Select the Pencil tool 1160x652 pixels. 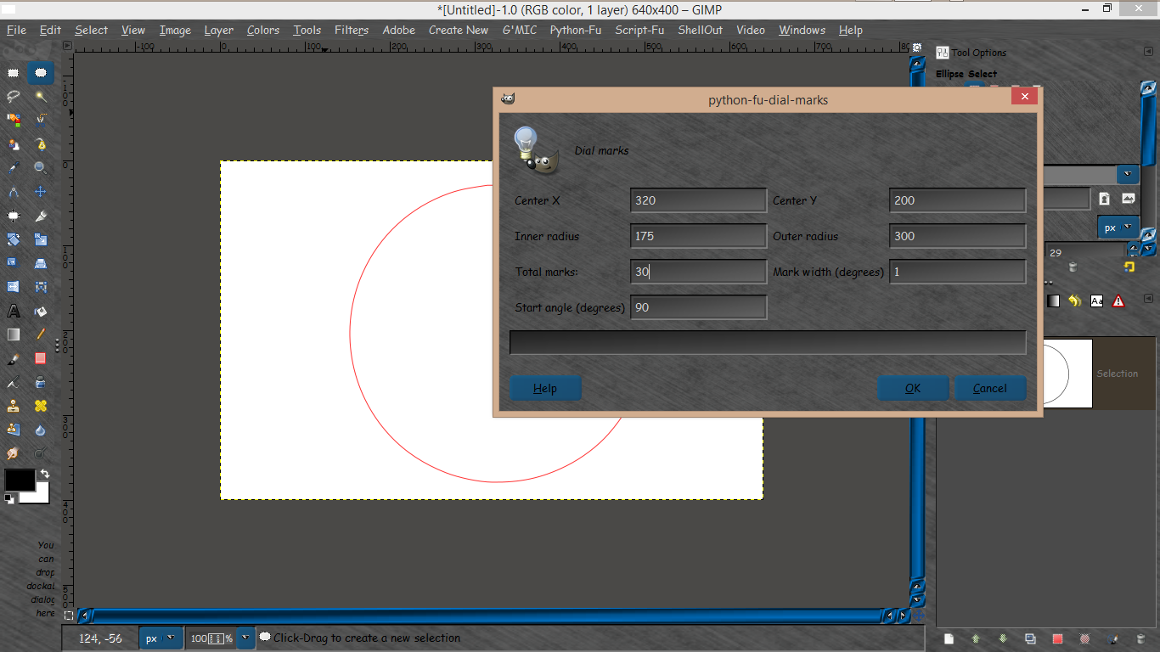(40, 334)
